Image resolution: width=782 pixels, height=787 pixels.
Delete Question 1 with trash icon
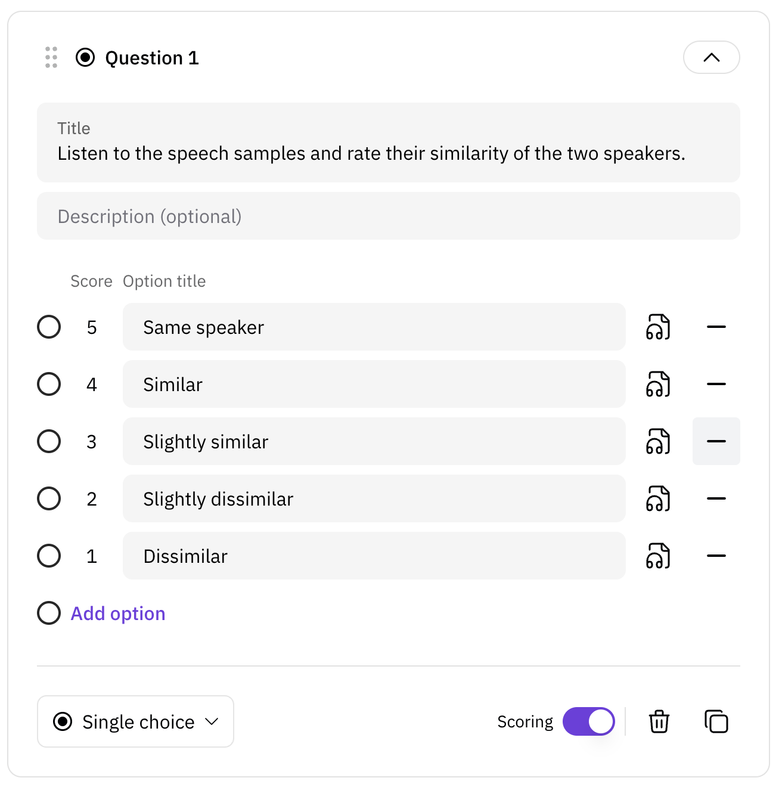click(x=659, y=721)
